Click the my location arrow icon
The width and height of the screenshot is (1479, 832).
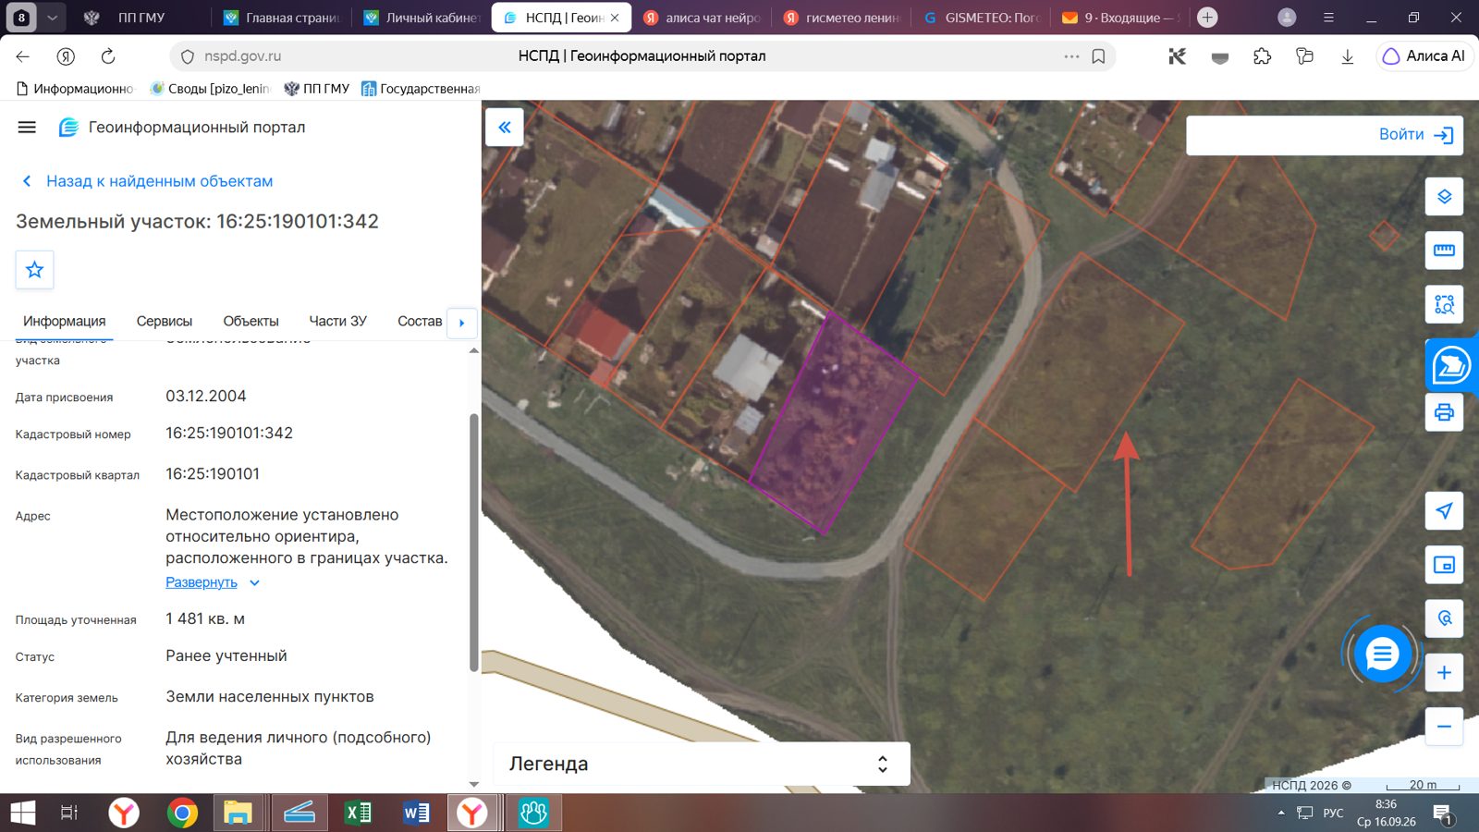coord(1444,510)
